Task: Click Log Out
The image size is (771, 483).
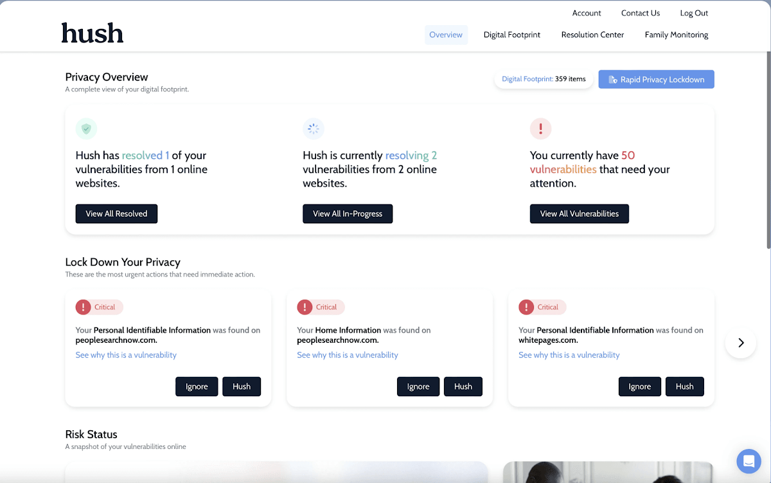Action: (x=694, y=13)
